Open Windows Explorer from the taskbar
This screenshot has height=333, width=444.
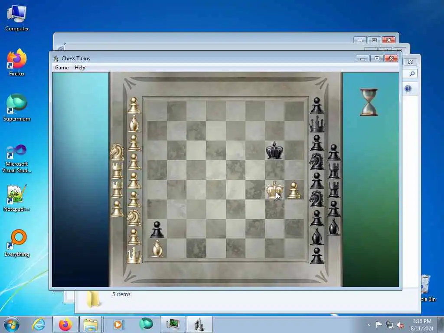coord(91,324)
